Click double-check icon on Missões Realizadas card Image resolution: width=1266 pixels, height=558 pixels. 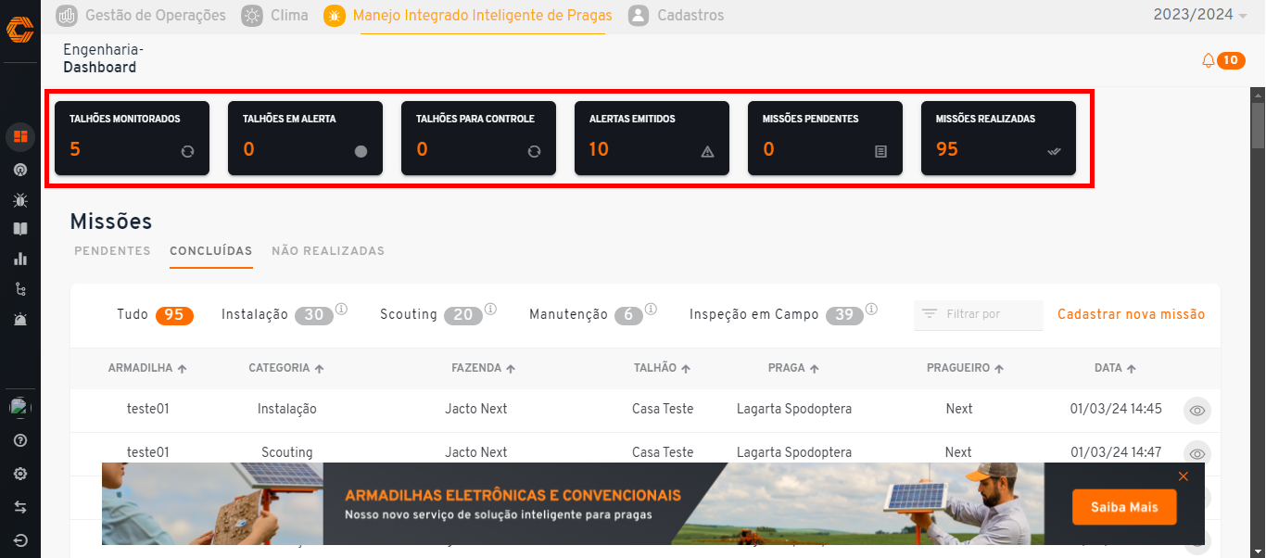pyautogui.click(x=1054, y=152)
